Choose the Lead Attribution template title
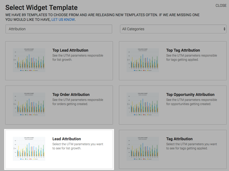The image size is (229, 171). pos(67,139)
